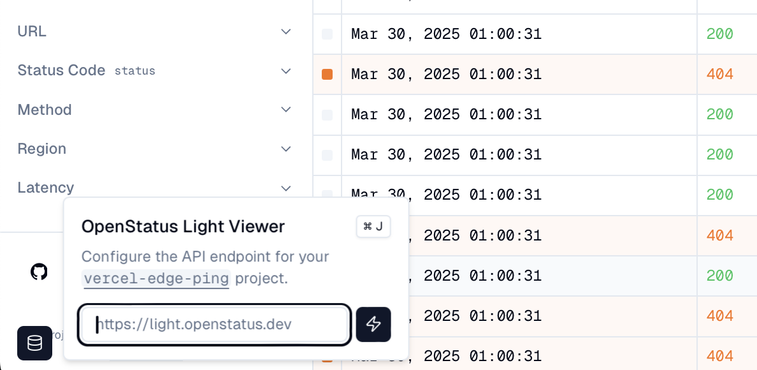The height and width of the screenshot is (370, 757).
Task: Click the OpenStatus Light Viewer title
Action: (184, 226)
